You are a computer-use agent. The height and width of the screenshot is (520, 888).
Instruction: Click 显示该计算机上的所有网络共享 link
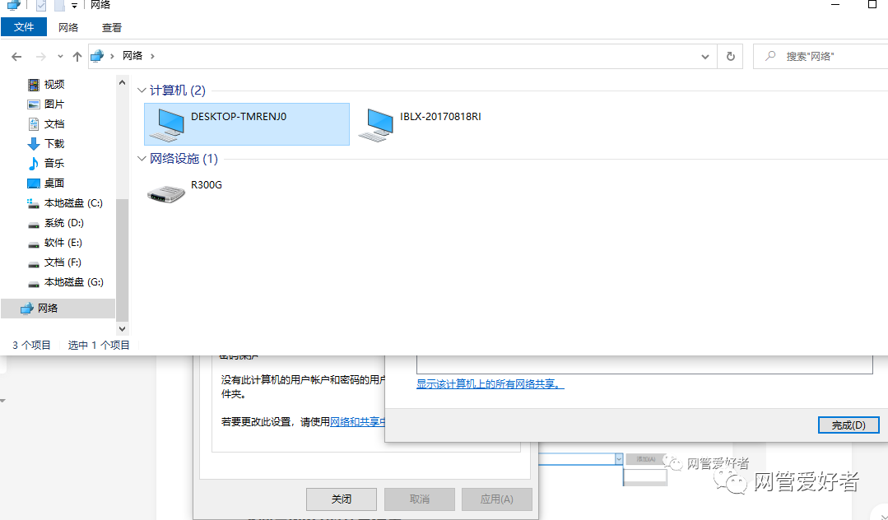pos(490,384)
